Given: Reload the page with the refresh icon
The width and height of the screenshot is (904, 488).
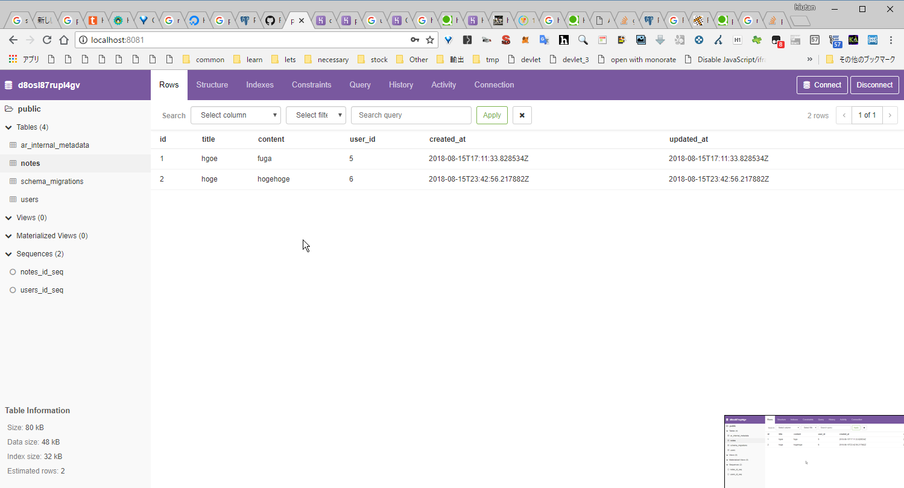Looking at the screenshot, I should point(47,40).
